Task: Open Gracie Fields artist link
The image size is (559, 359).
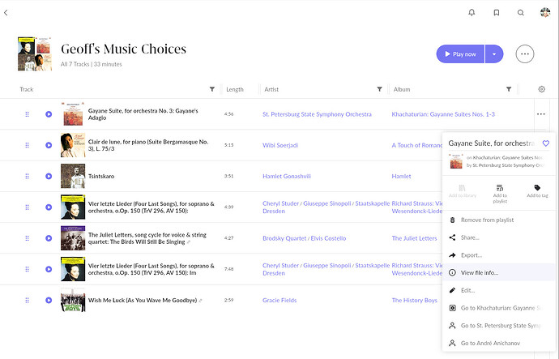Action: pyautogui.click(x=283, y=301)
